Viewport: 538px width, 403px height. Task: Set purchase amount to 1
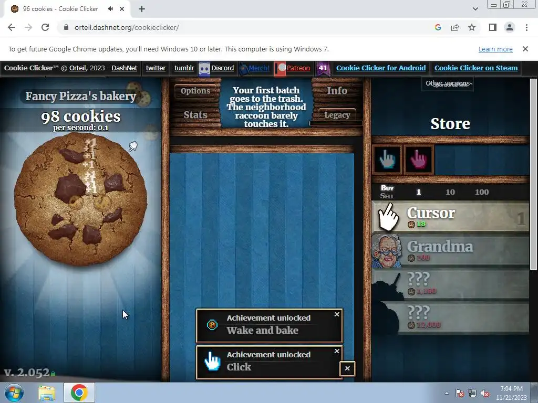coord(419,192)
